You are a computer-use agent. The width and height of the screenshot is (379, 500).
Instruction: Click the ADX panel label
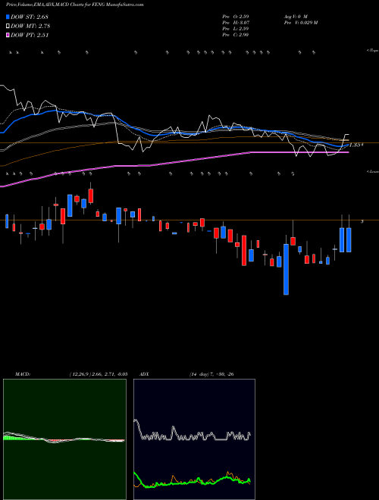[144, 374]
